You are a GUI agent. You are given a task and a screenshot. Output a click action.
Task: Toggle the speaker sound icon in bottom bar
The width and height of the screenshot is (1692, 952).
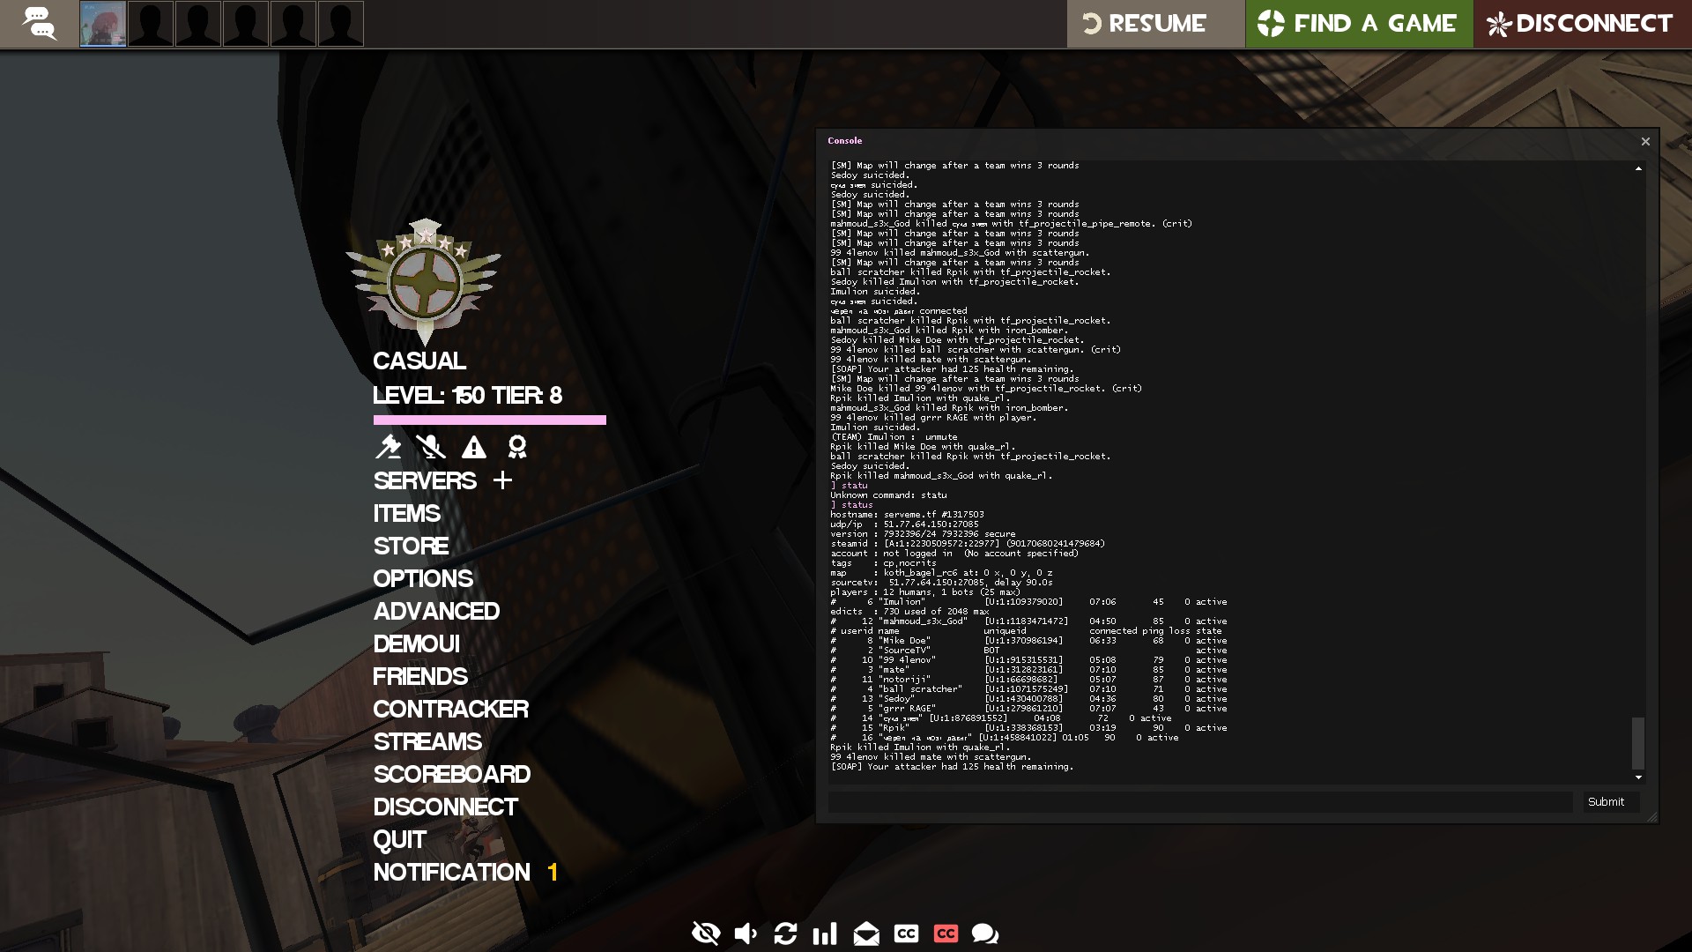pos(746,933)
